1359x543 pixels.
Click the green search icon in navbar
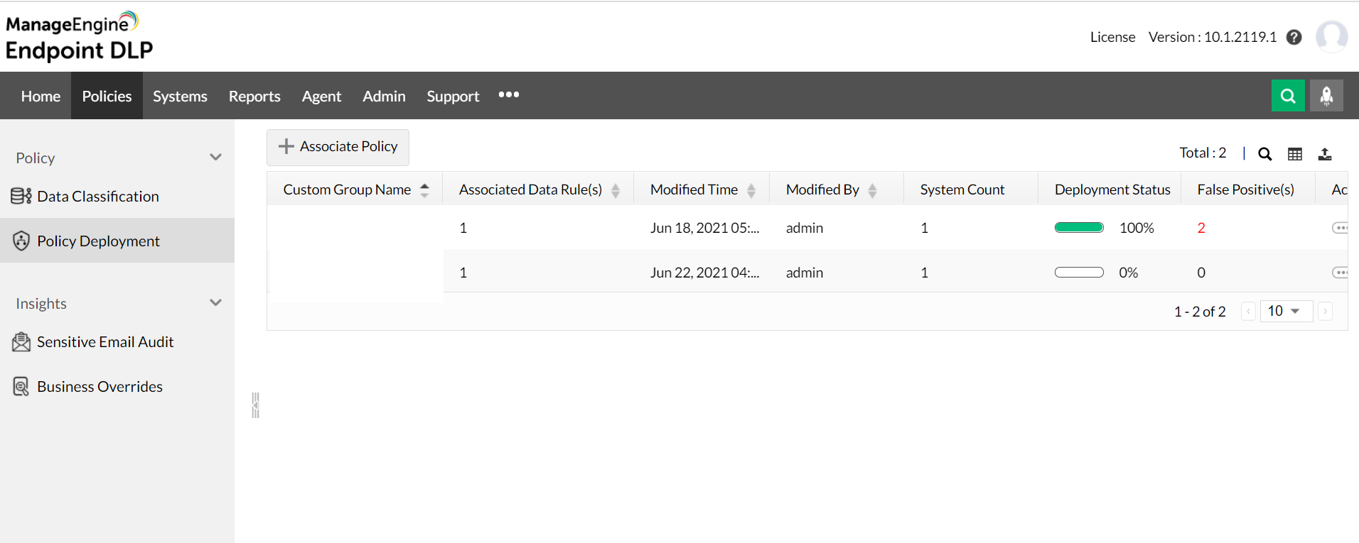[1288, 96]
